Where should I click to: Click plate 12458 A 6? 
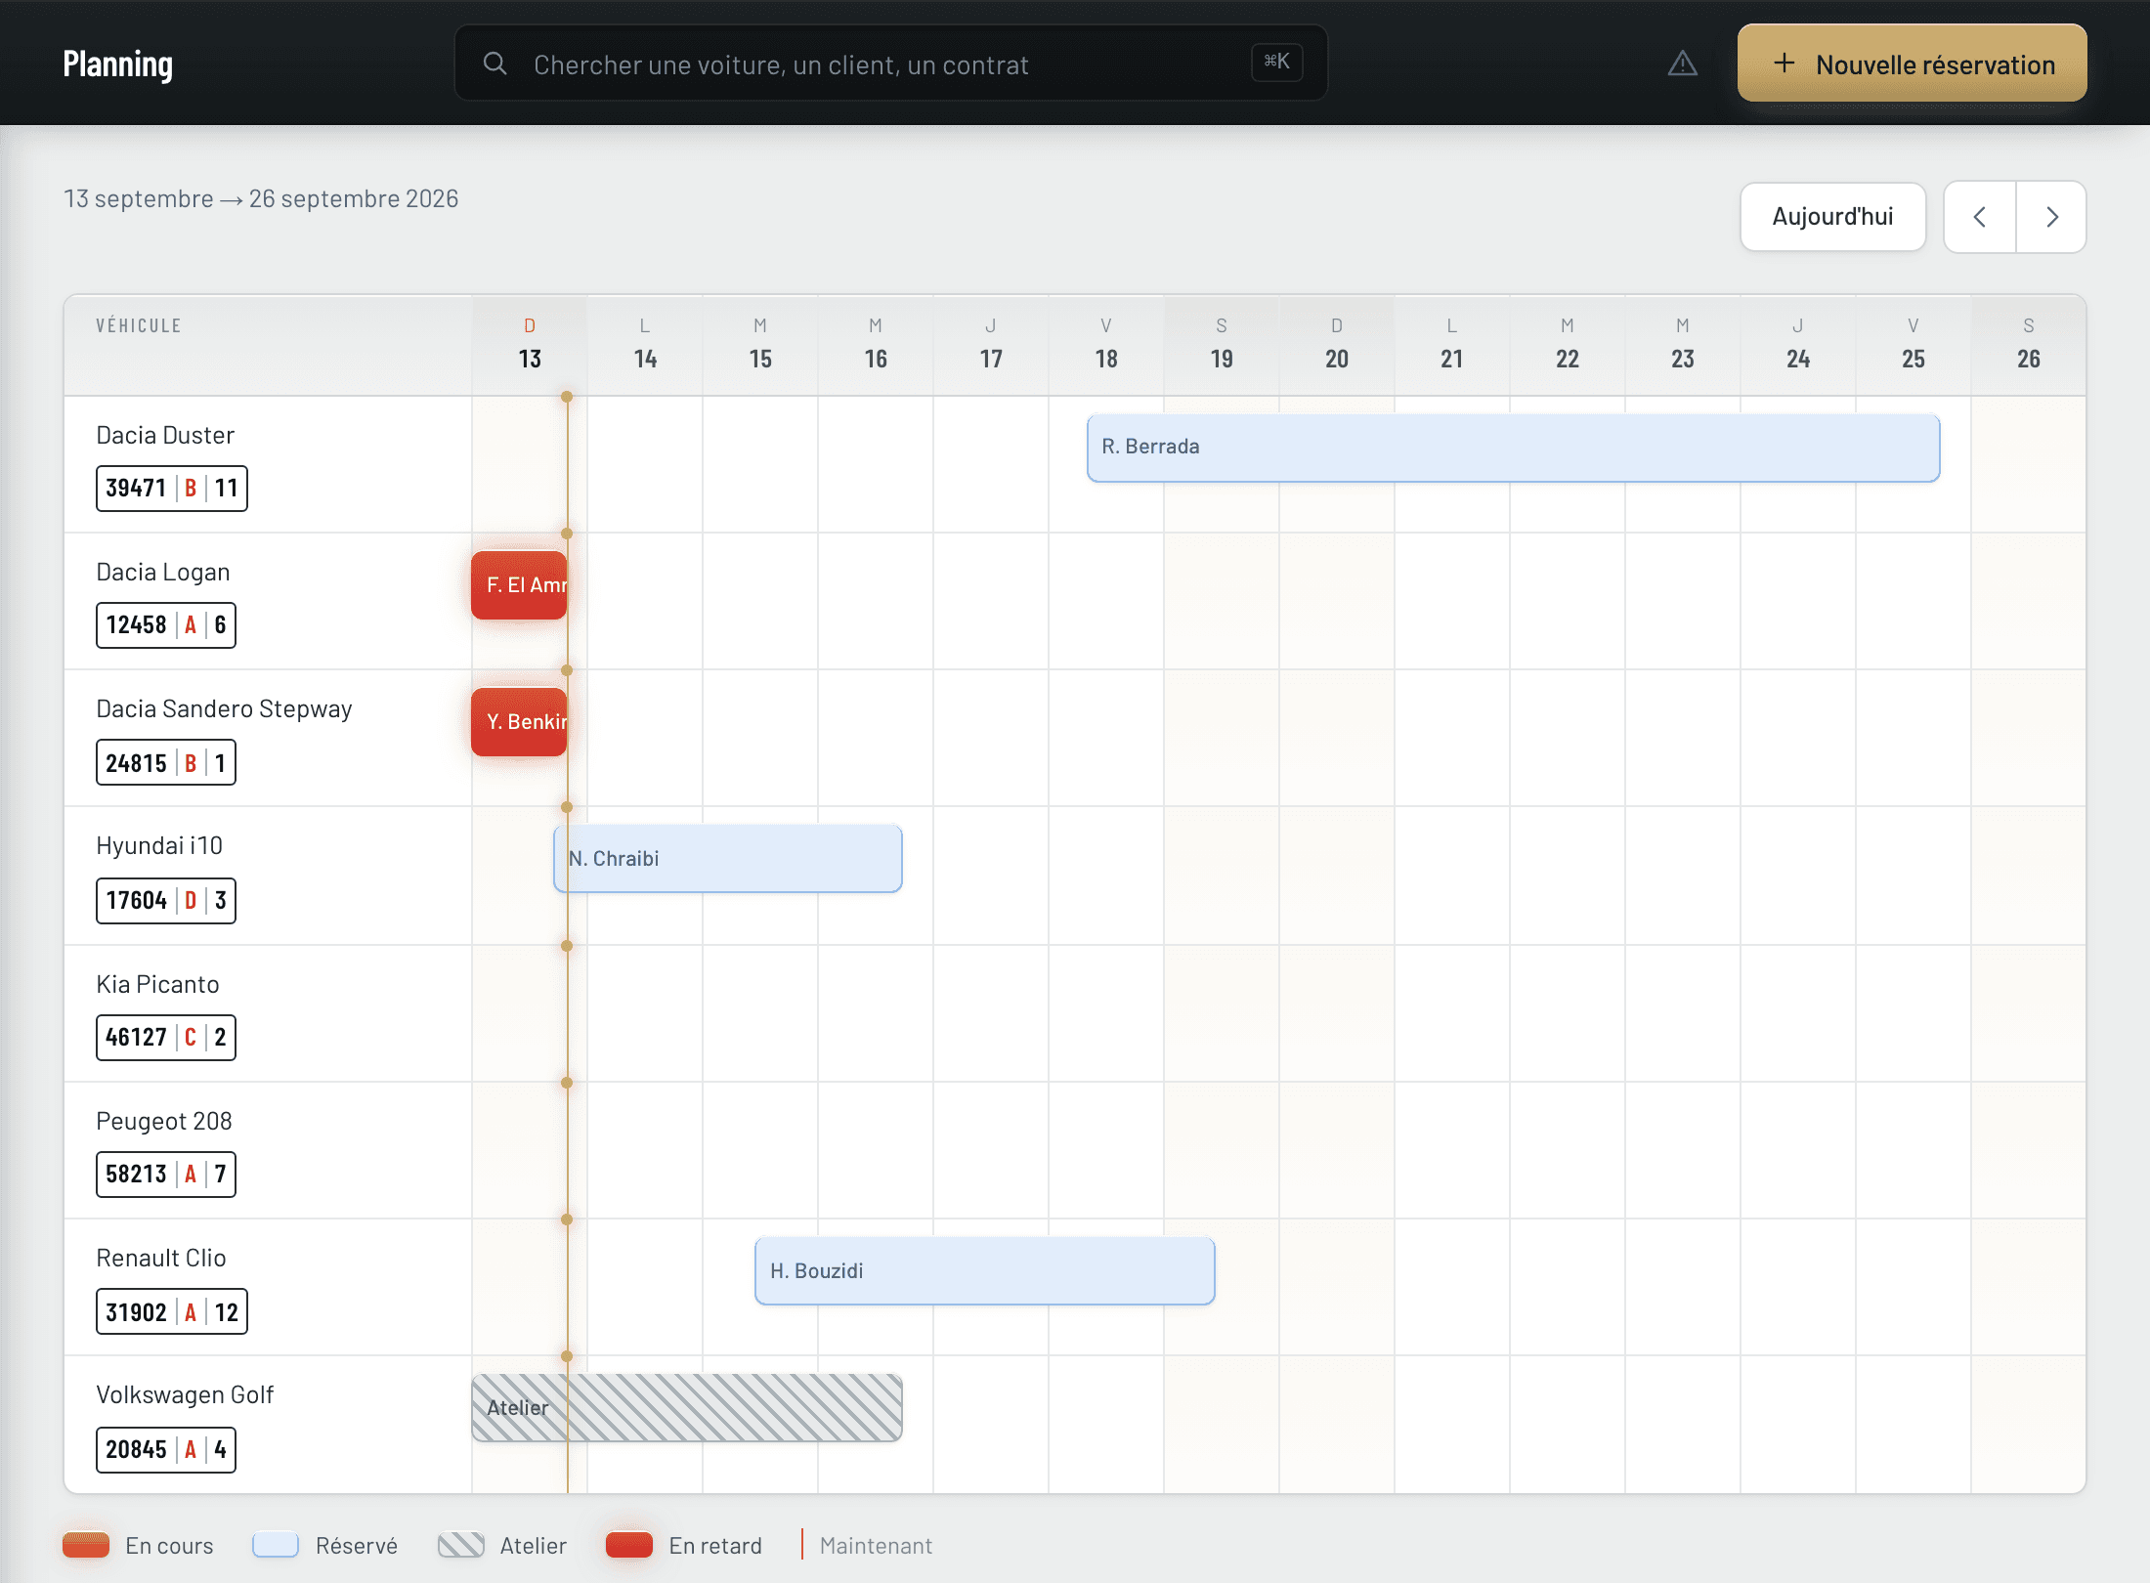[166, 625]
